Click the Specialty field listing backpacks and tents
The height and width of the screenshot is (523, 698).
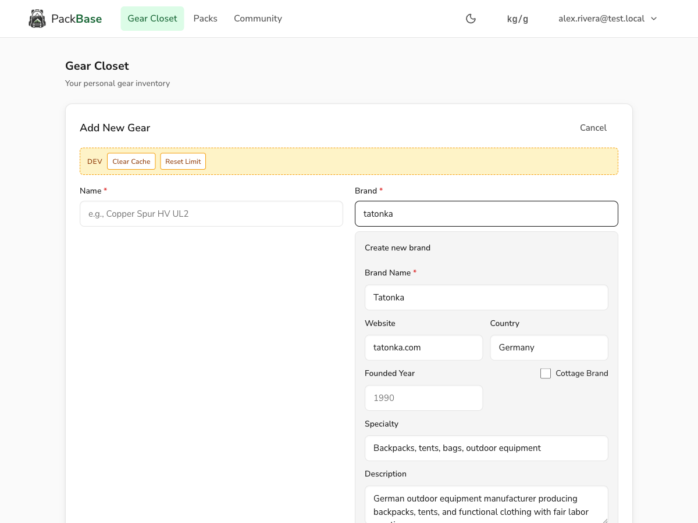[x=486, y=448]
